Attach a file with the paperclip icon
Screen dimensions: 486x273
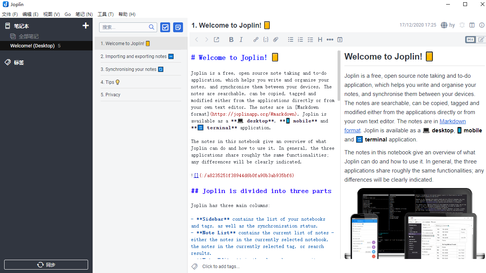tap(276, 39)
